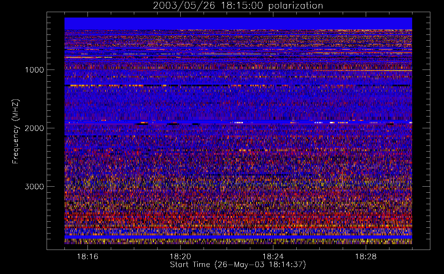Click the 3000 frequency tick label
The image size is (444, 274).
(34, 187)
